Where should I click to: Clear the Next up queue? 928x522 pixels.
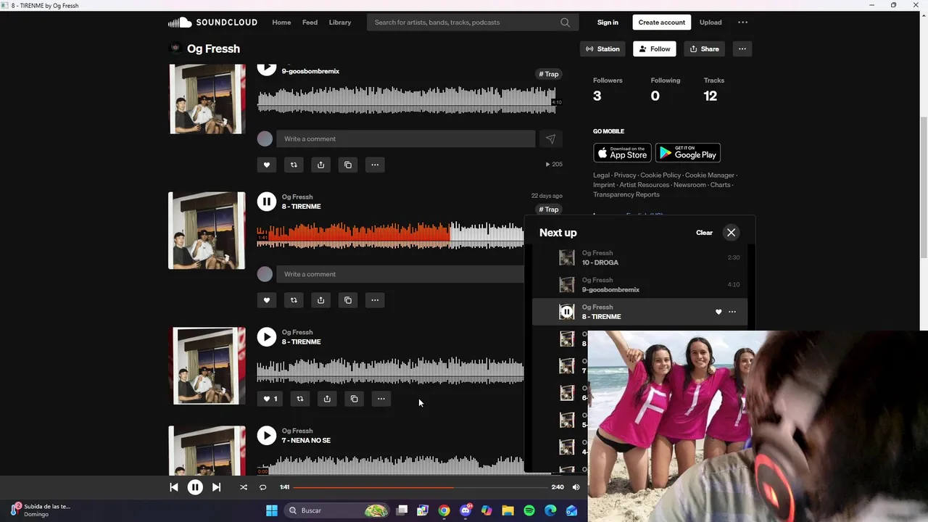tap(704, 233)
